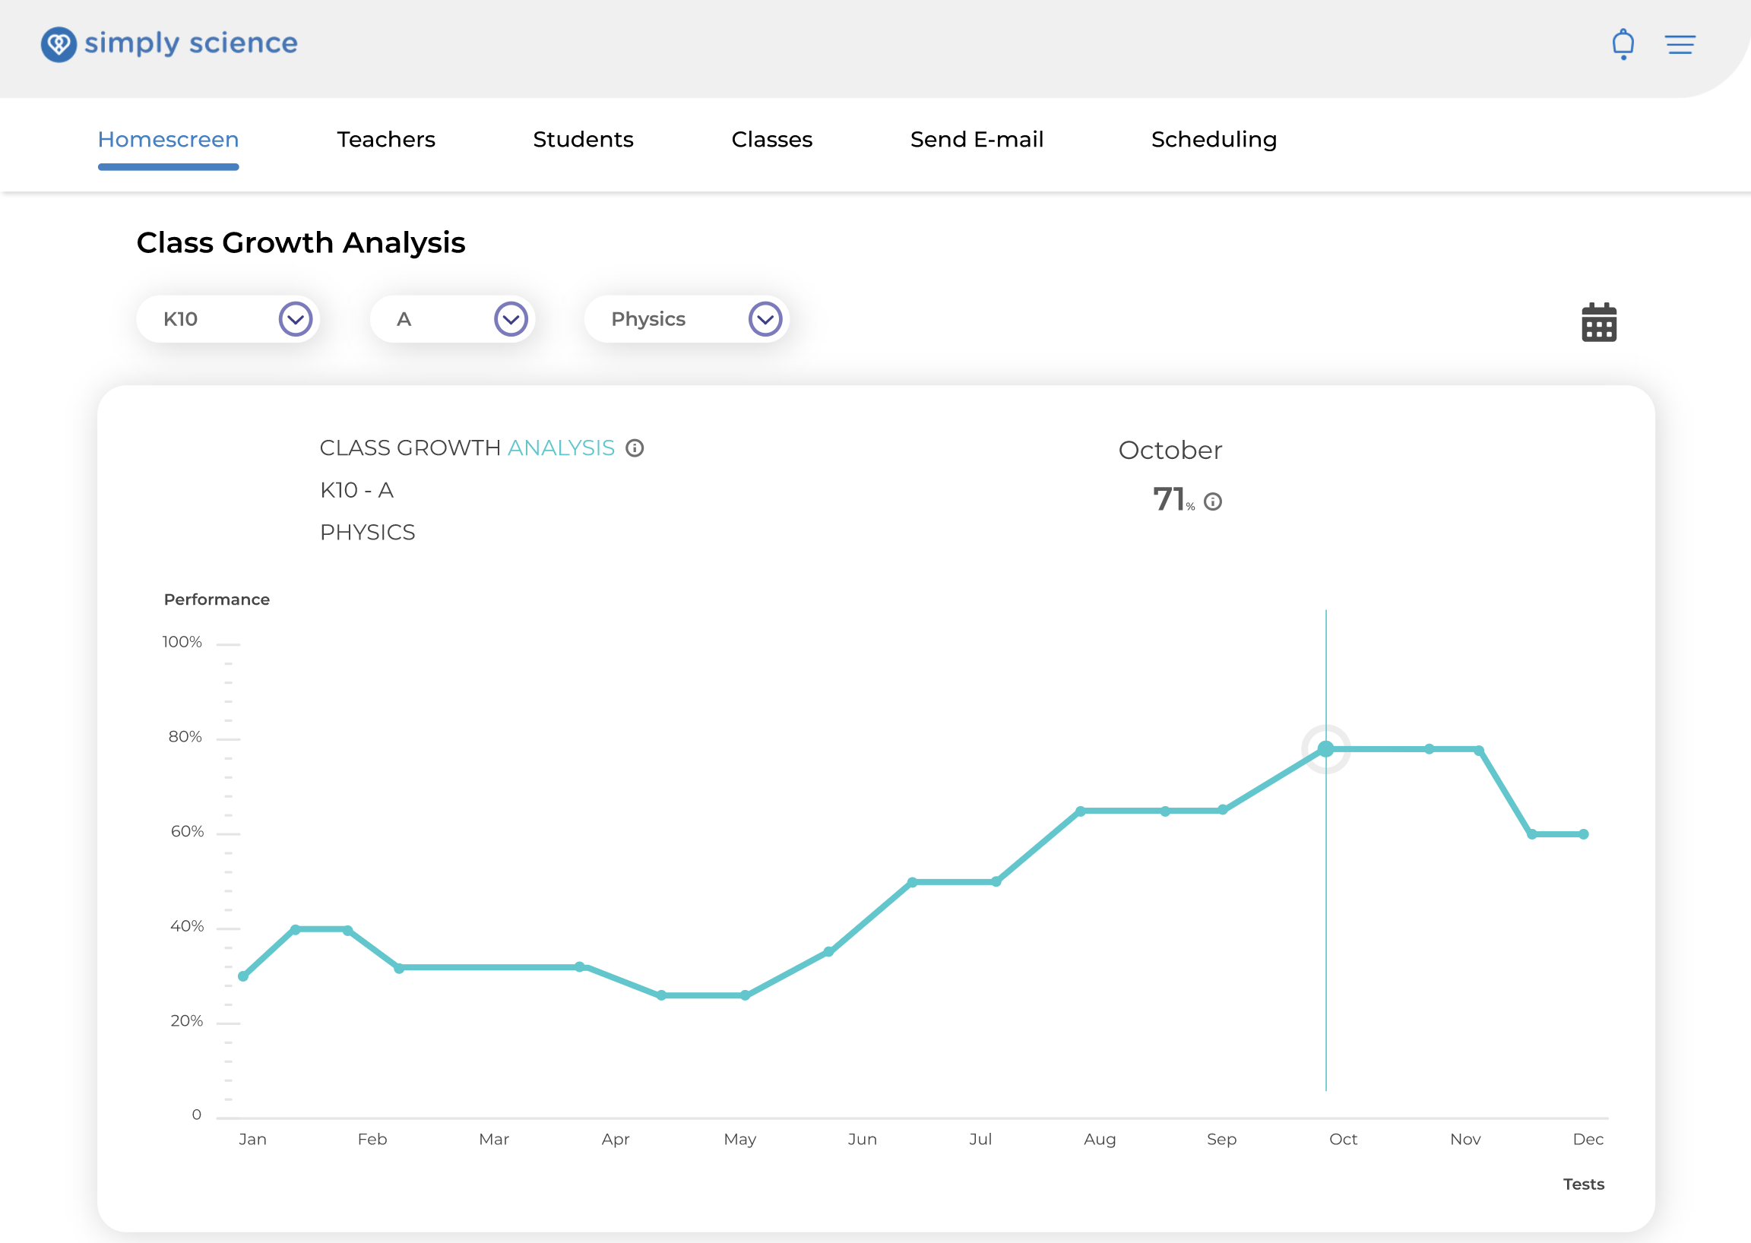This screenshot has height=1243, width=1751.
Task: Click the Tests axis title
Action: (x=1584, y=1184)
